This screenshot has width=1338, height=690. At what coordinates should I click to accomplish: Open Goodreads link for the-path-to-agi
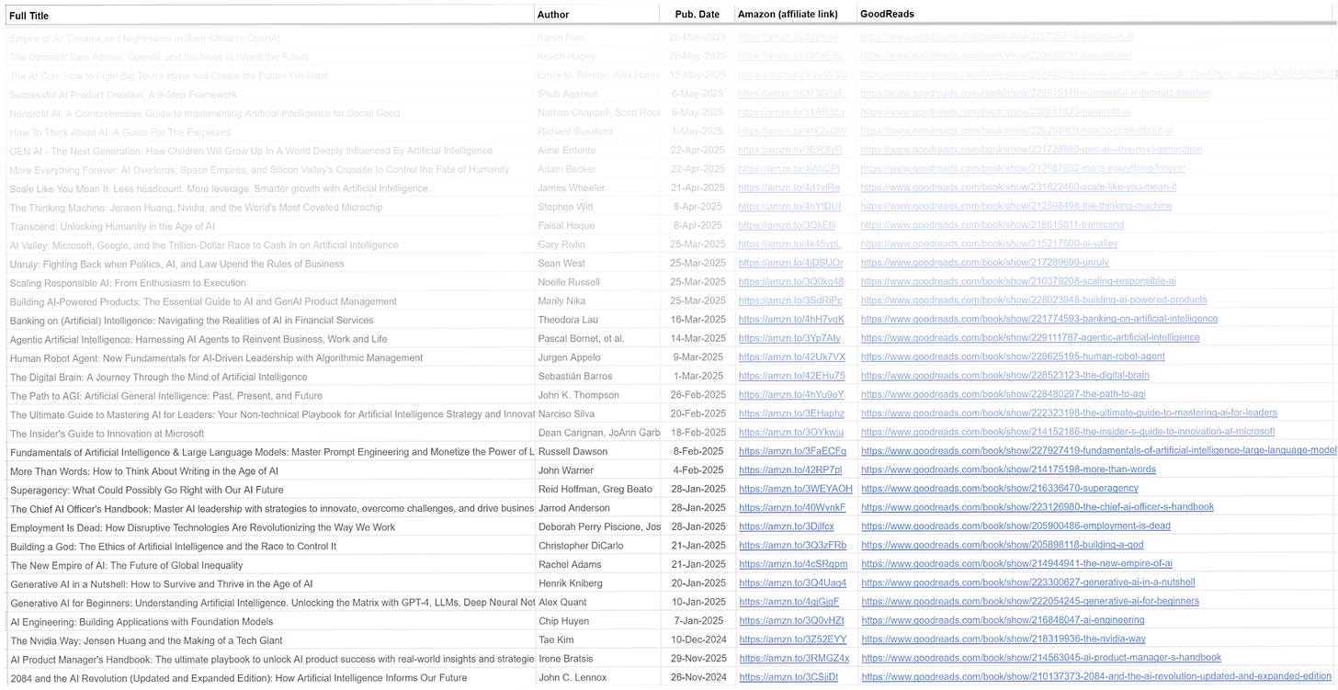(1003, 395)
